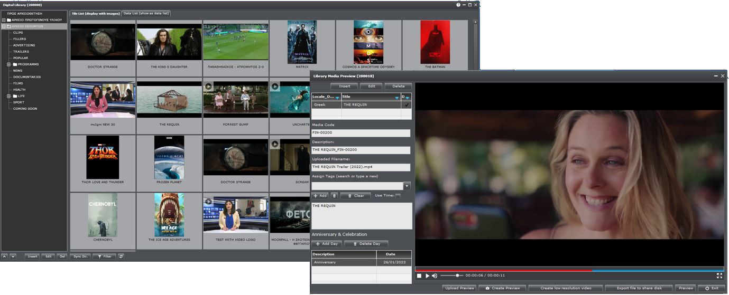This screenshot has height=295, width=729.
Task: Click the Uploaded Filename field
Action: coord(361,167)
